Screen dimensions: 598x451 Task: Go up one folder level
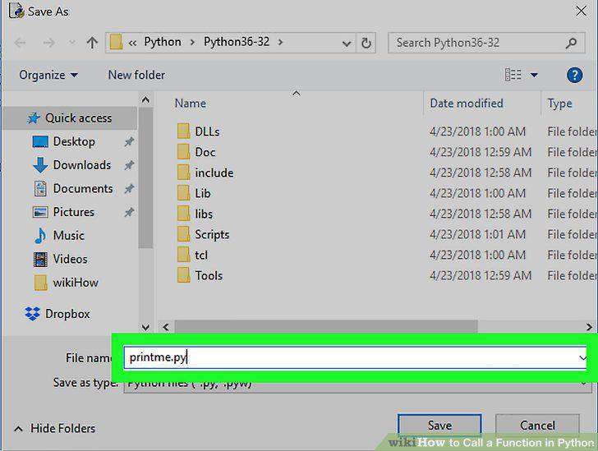[x=92, y=43]
